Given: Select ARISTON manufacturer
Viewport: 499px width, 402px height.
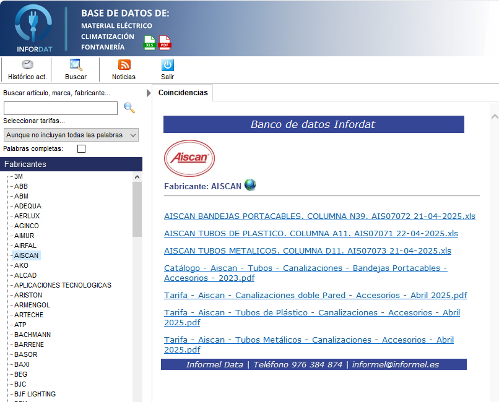Looking at the screenshot, I should coord(28,295).
